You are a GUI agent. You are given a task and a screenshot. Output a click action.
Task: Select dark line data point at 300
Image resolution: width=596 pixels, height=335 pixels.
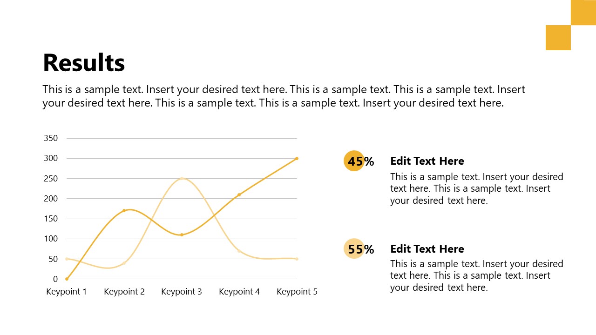pos(297,158)
